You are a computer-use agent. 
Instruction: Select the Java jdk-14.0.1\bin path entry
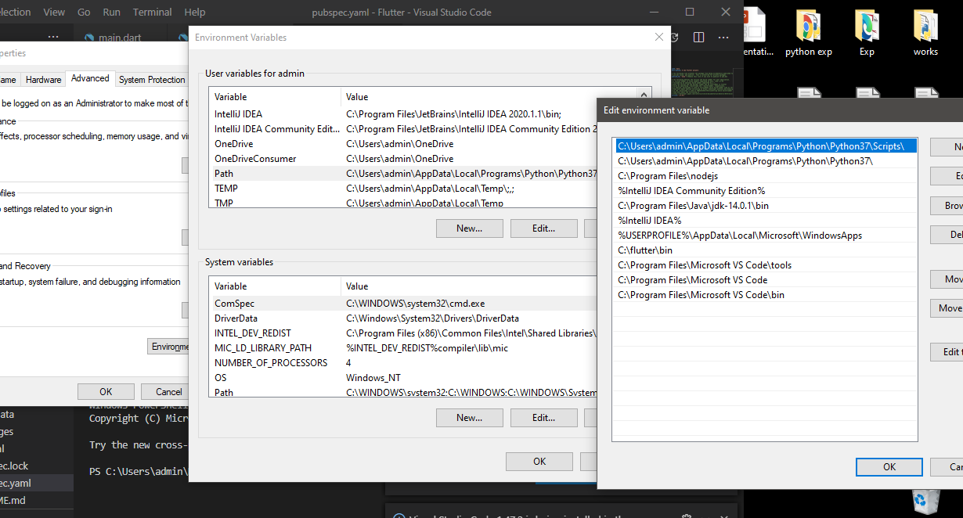[766, 206]
